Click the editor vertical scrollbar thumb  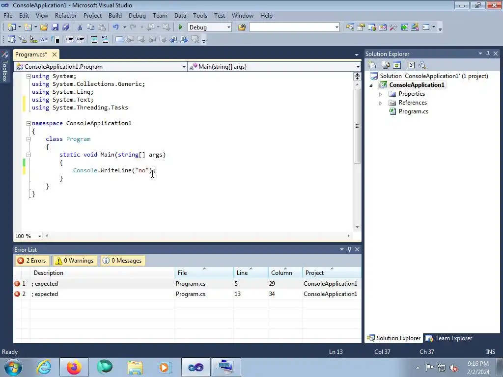[357, 126]
